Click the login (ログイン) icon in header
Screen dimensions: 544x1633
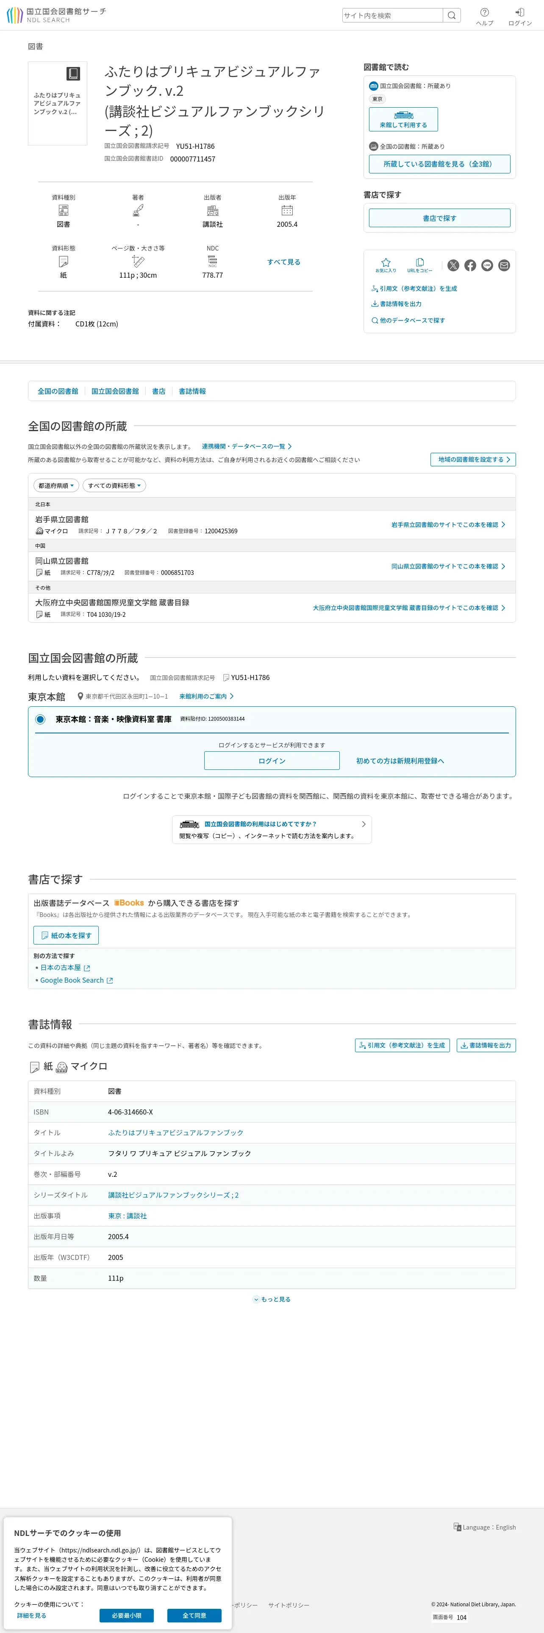(x=520, y=17)
